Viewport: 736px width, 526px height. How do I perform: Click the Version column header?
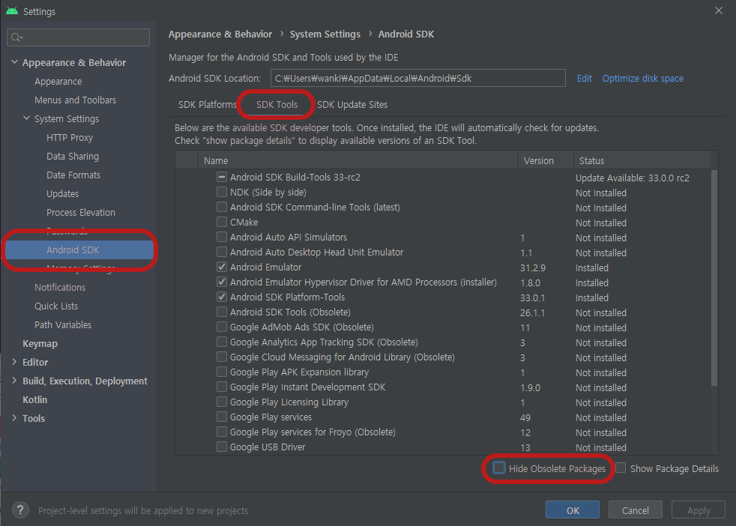click(546, 160)
